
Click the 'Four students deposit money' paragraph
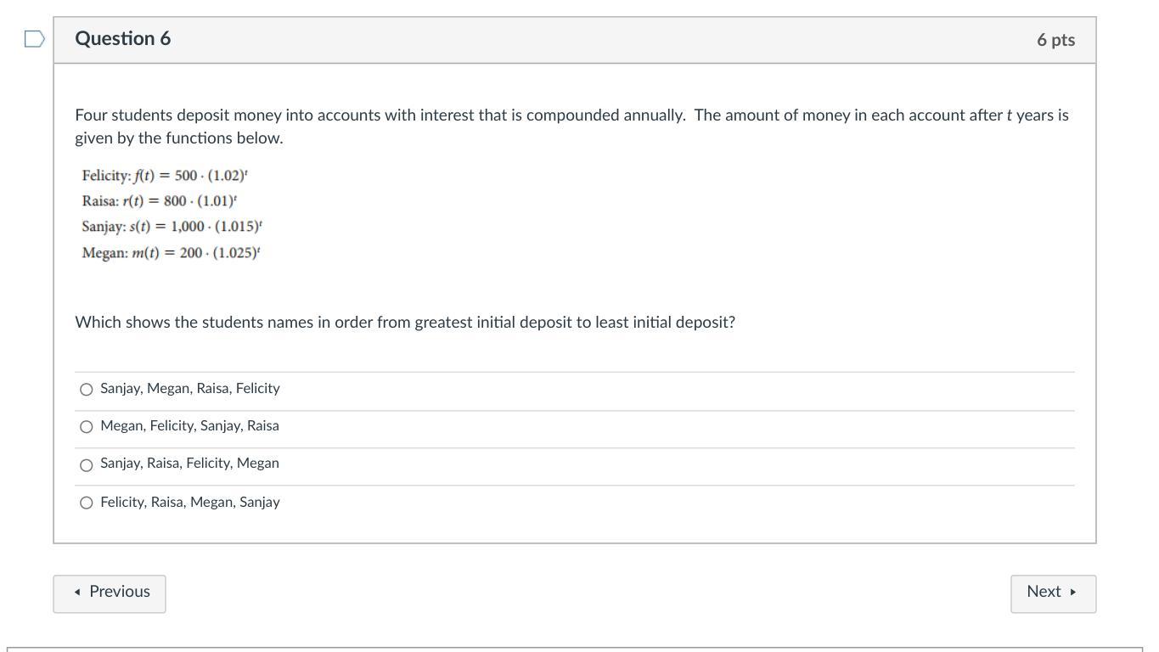(x=571, y=126)
